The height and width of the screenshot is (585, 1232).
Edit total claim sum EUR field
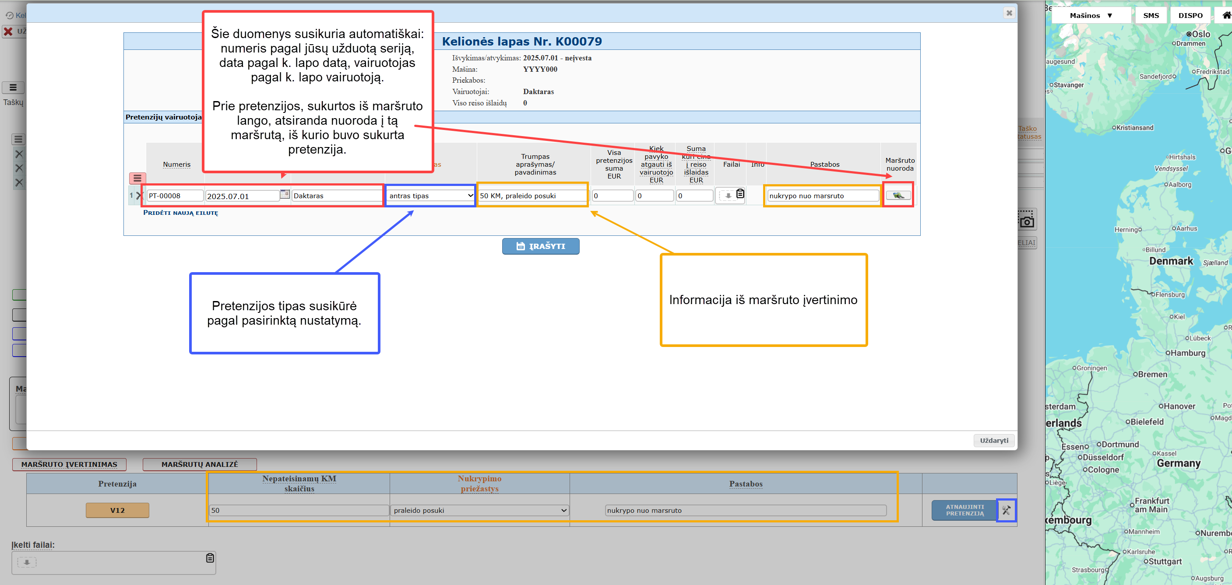(x=612, y=196)
